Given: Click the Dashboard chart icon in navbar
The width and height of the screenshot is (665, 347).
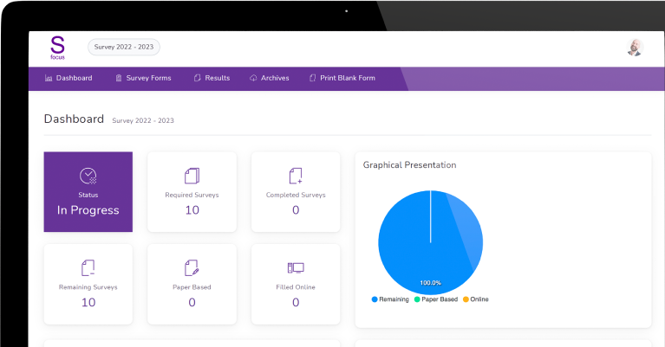Looking at the screenshot, I should (49, 78).
